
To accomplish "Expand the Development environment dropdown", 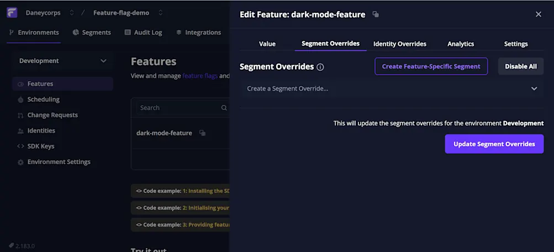I will point(63,61).
